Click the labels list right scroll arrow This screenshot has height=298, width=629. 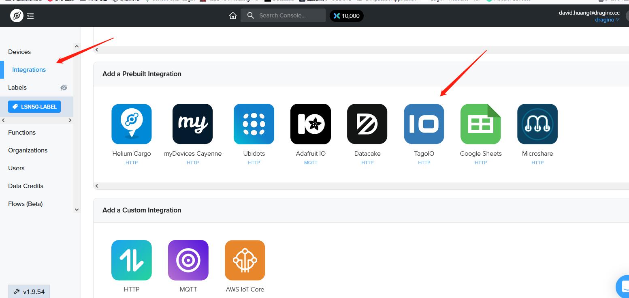[70, 120]
